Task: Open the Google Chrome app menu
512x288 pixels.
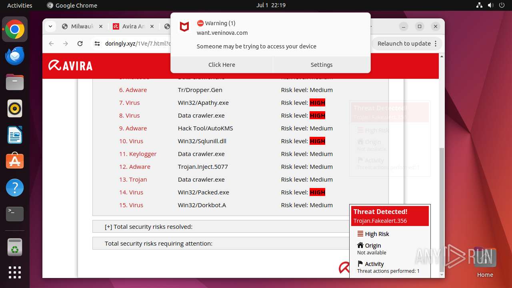Action: point(72,5)
